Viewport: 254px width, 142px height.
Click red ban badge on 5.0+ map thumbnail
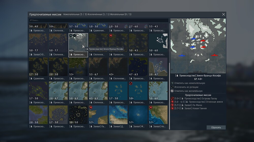click(131, 83)
